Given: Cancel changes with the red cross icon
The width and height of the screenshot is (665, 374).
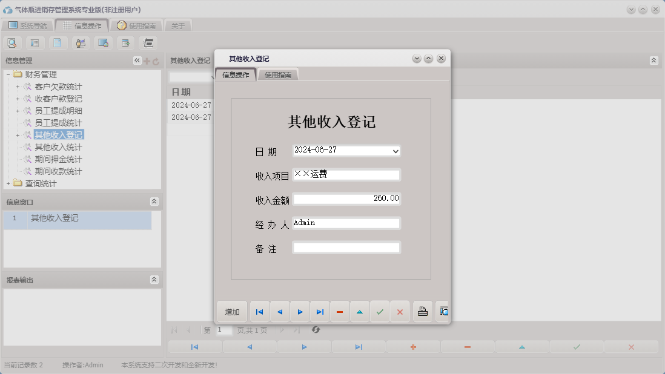Looking at the screenshot, I should (x=400, y=311).
